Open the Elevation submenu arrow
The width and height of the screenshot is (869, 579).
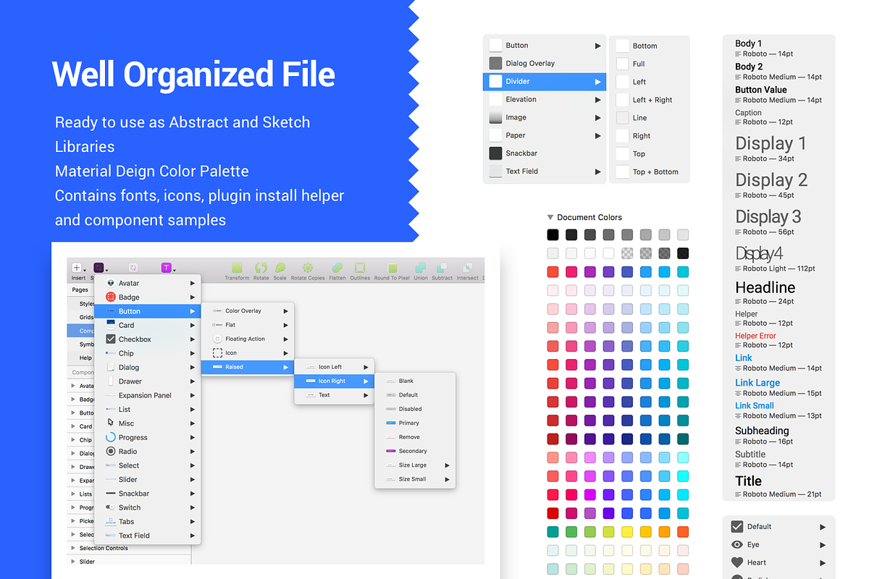pyautogui.click(x=598, y=99)
